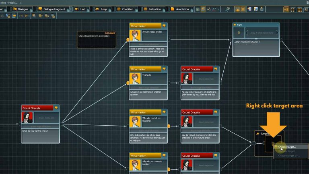Toggle the highlighted image display icon
This screenshot has height=174, width=309.
point(203,9)
